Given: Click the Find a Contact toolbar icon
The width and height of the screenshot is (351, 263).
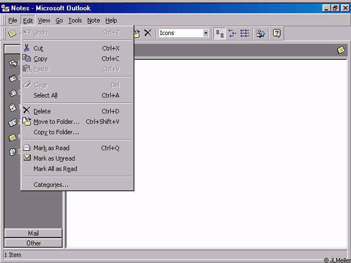Looking at the screenshot, I should coord(261,33).
